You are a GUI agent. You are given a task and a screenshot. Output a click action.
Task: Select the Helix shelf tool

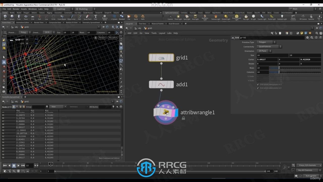[x=143, y=17]
